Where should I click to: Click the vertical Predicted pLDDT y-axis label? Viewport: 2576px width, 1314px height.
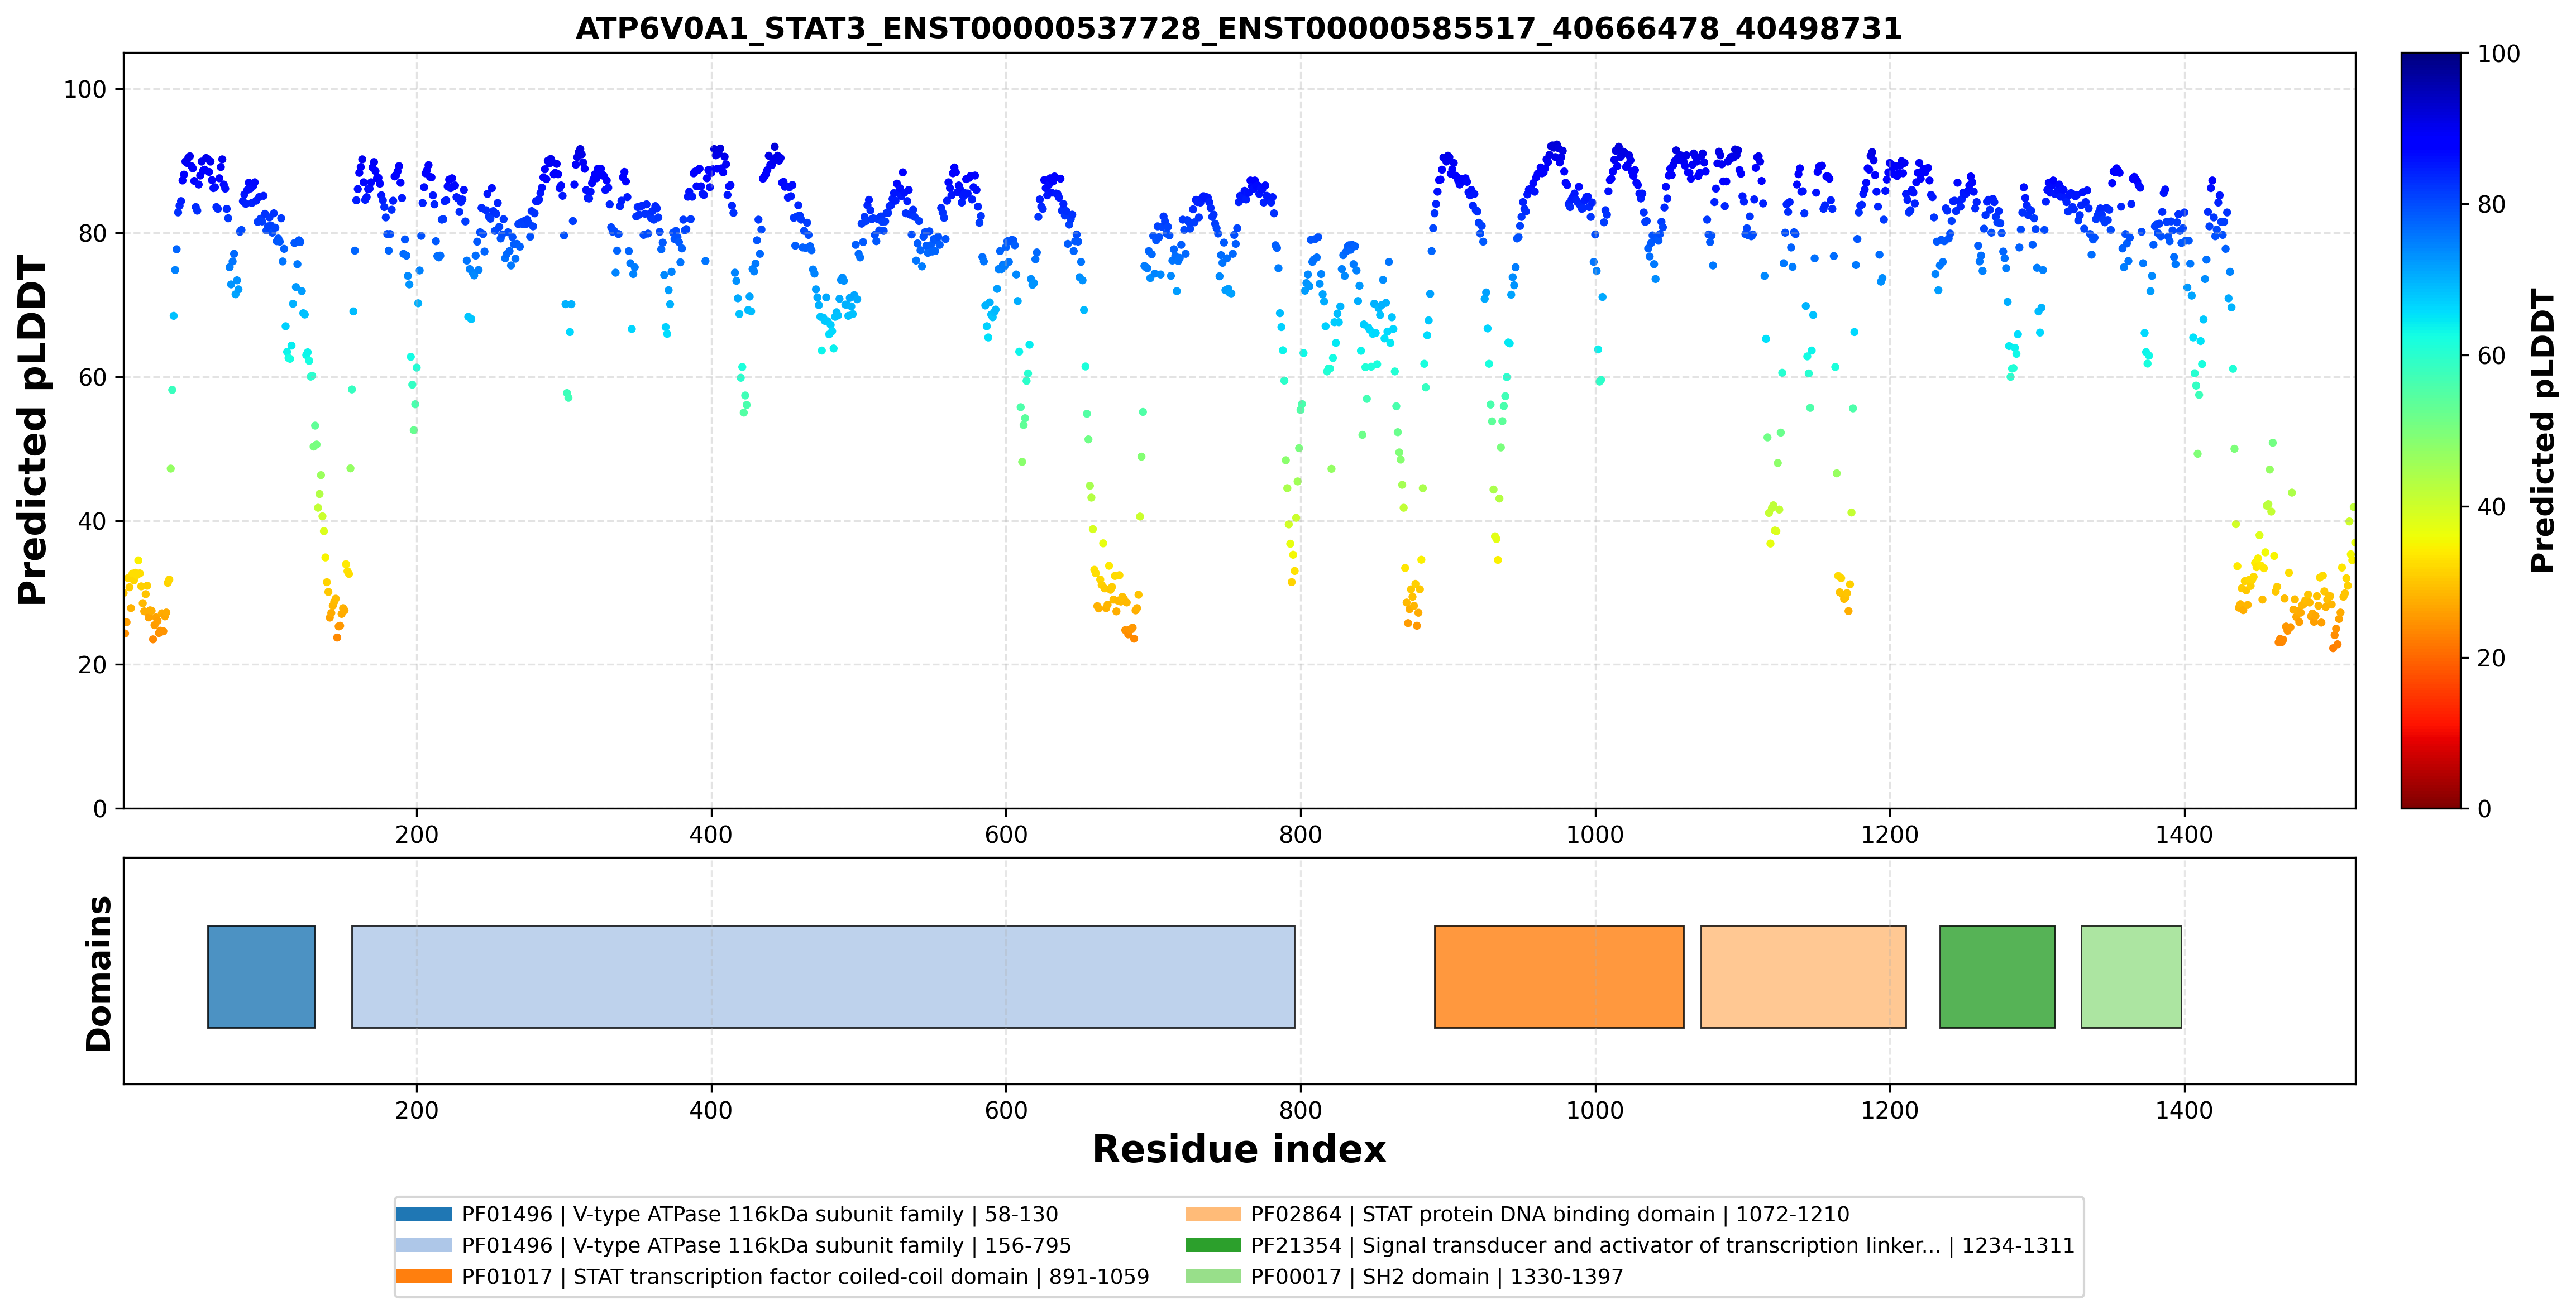[x=32, y=431]
